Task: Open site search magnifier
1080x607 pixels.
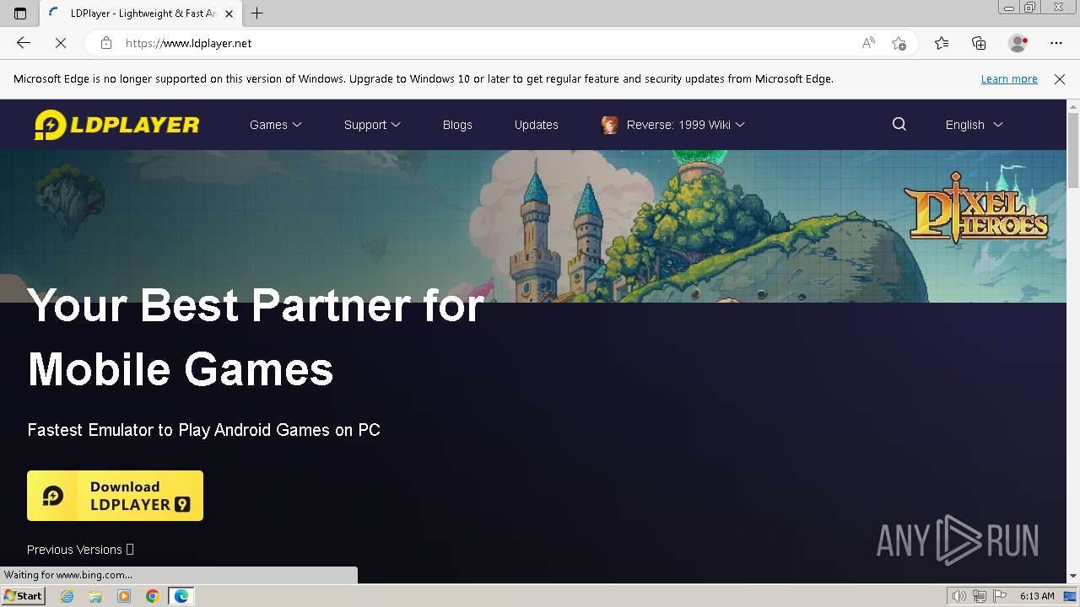Action: click(899, 124)
